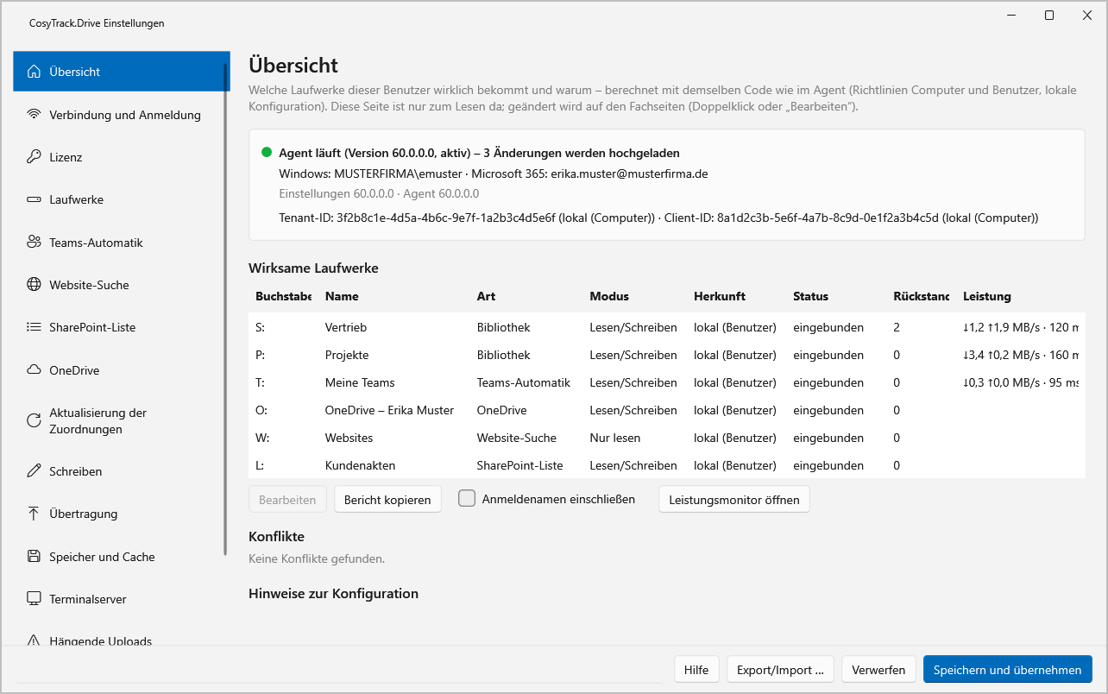Enable the Anmeldenamen einschließen checkbox

tap(467, 499)
